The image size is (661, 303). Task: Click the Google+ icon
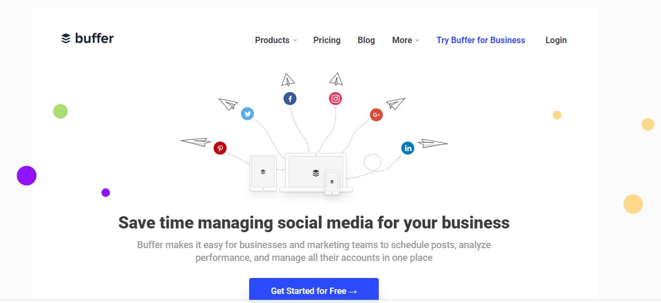(x=376, y=114)
